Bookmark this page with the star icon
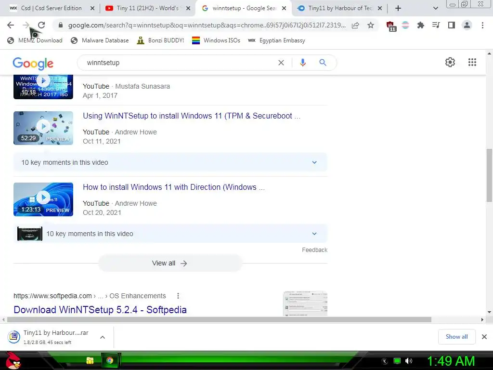This screenshot has width=493, height=370. coord(371,26)
